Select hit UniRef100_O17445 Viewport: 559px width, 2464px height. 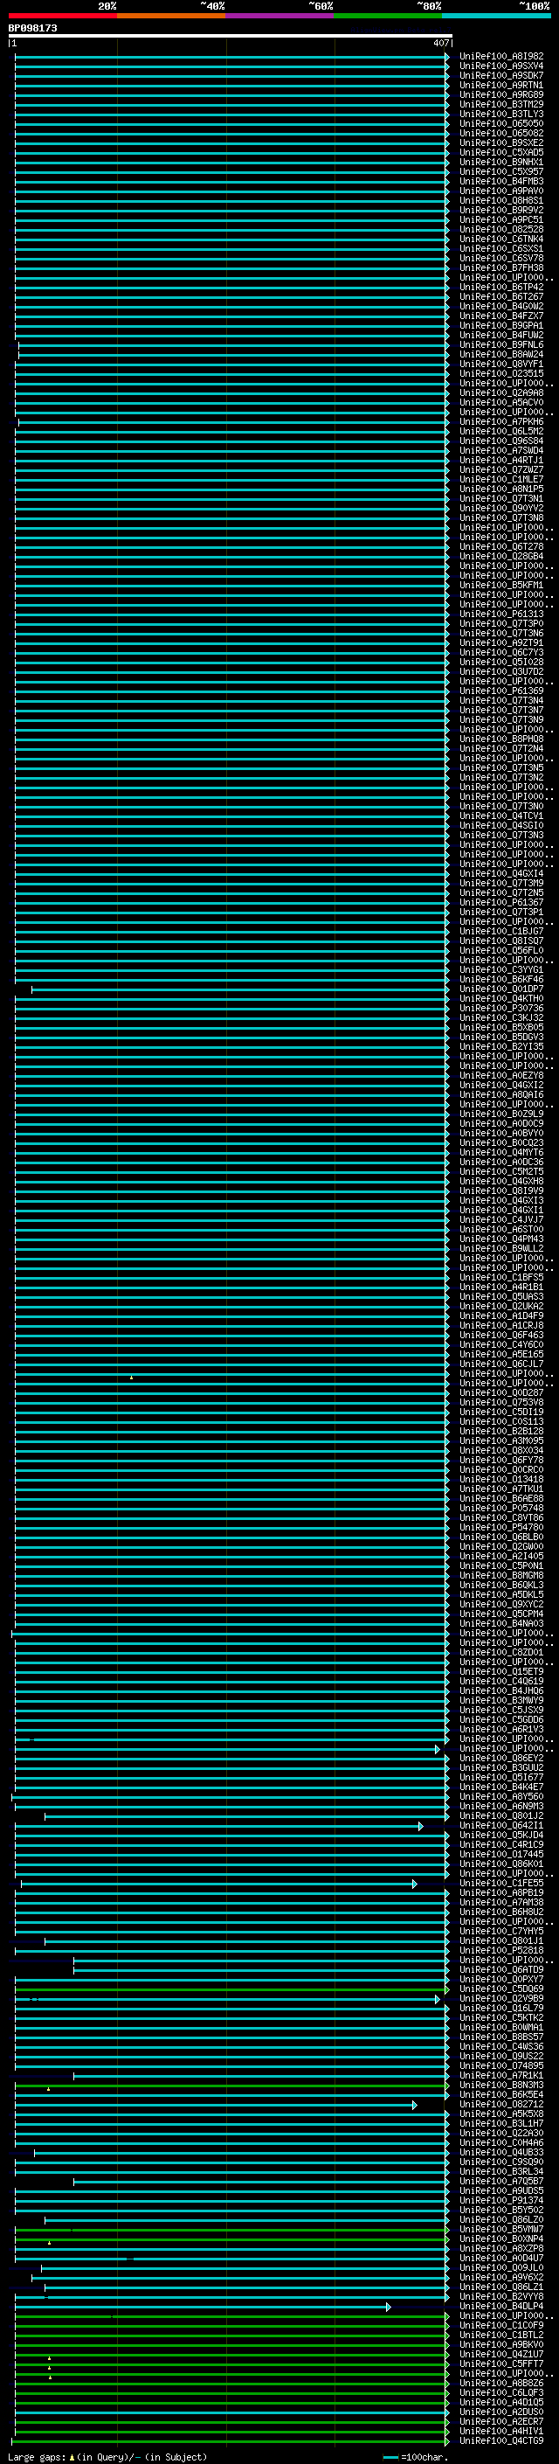tap(500, 1854)
